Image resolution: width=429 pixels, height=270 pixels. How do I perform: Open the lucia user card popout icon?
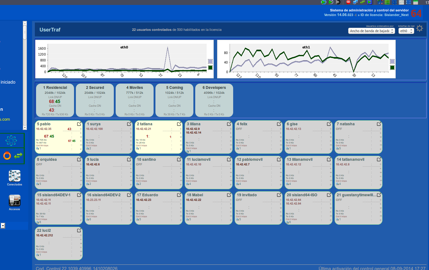[129, 159]
